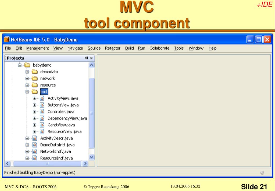Expand GanttView.java node
Image resolution: width=275 pixels, height=191 pixels.
(x=35, y=125)
